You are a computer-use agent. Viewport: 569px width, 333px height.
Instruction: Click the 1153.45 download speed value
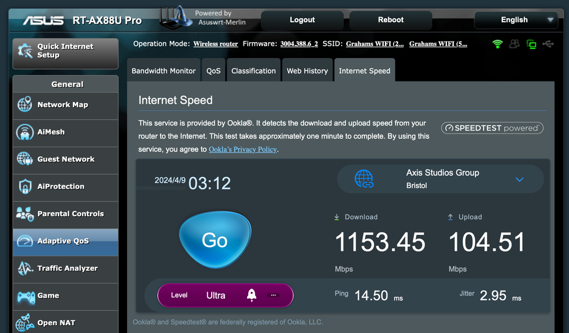380,242
